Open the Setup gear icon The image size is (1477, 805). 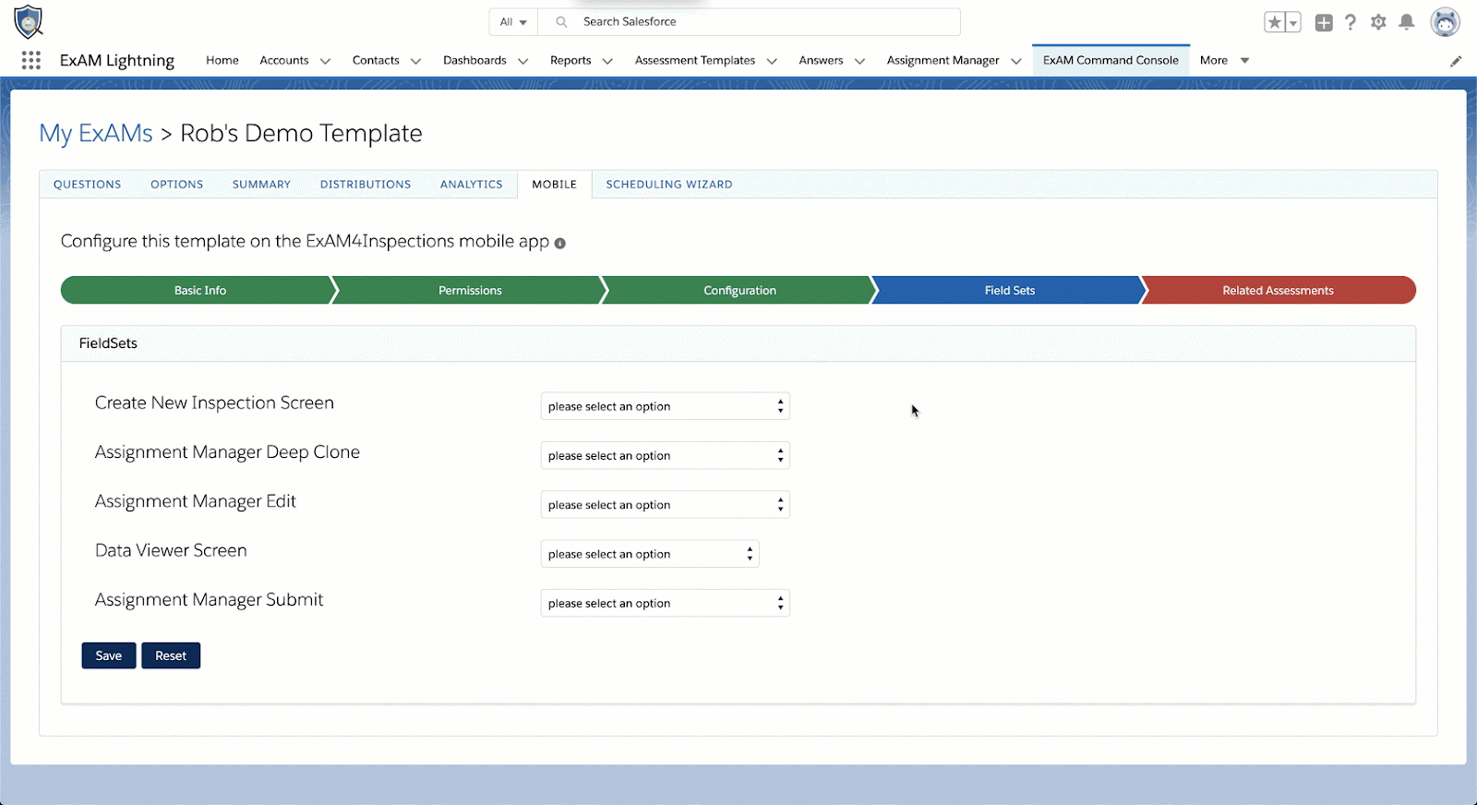coord(1378,22)
